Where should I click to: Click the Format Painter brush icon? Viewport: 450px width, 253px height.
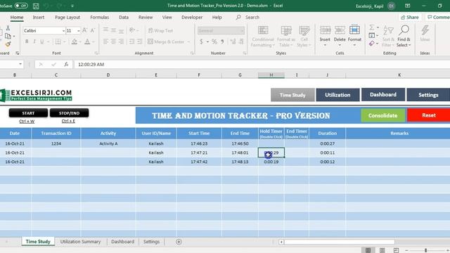[x=8, y=44]
